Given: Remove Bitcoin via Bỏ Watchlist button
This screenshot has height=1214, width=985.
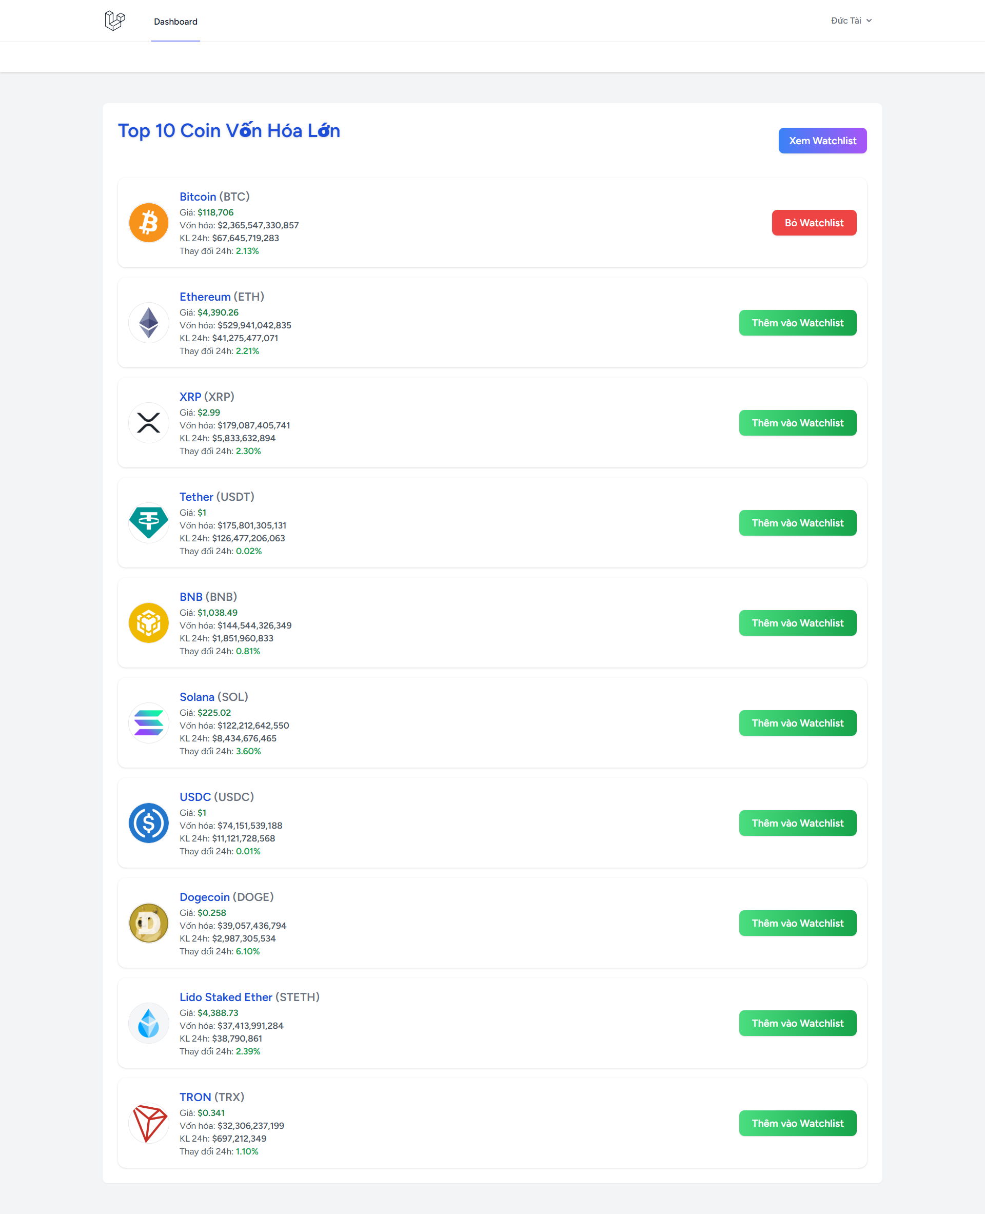Looking at the screenshot, I should (814, 223).
